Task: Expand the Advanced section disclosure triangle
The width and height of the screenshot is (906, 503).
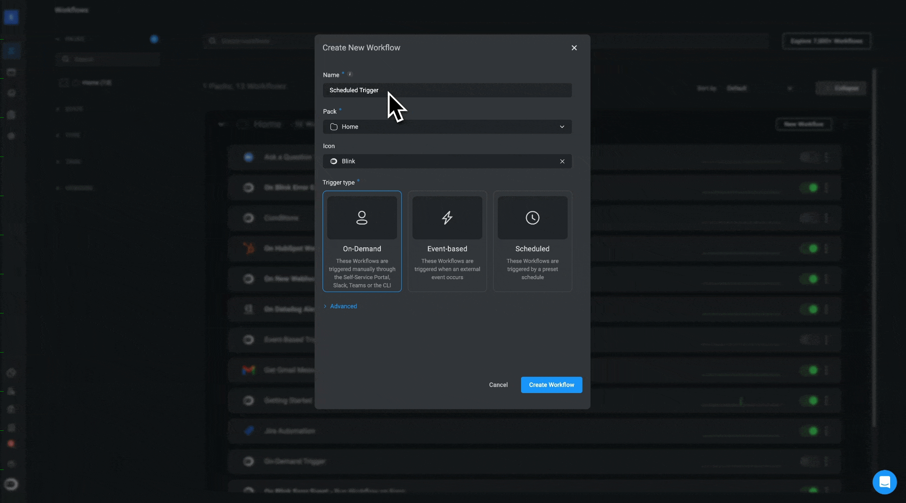Action: tap(325, 306)
